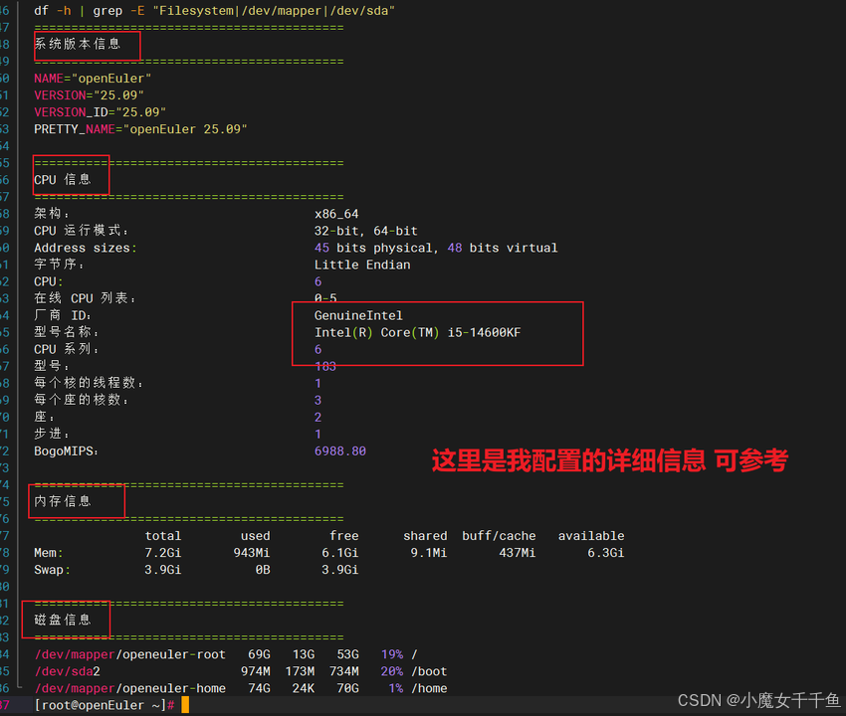Click the 内存信息 red box label

(x=76, y=500)
